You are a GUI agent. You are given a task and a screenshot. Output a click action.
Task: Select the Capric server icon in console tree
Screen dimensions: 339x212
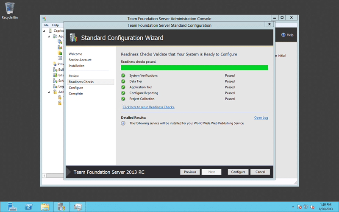pos(50,31)
